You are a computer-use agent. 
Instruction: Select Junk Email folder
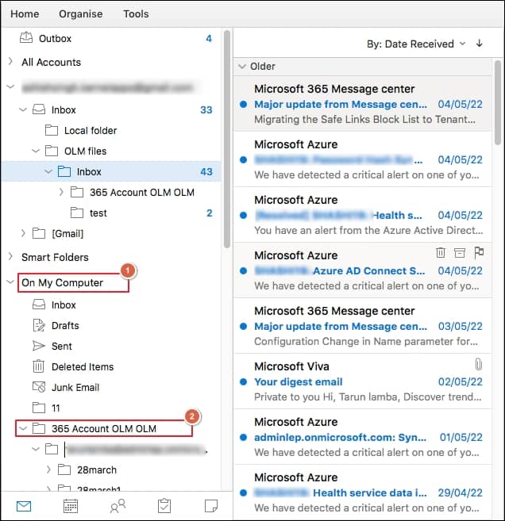click(111, 387)
